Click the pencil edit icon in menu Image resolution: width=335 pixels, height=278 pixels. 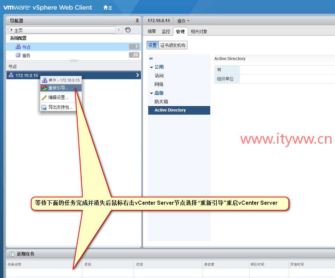tap(44, 98)
